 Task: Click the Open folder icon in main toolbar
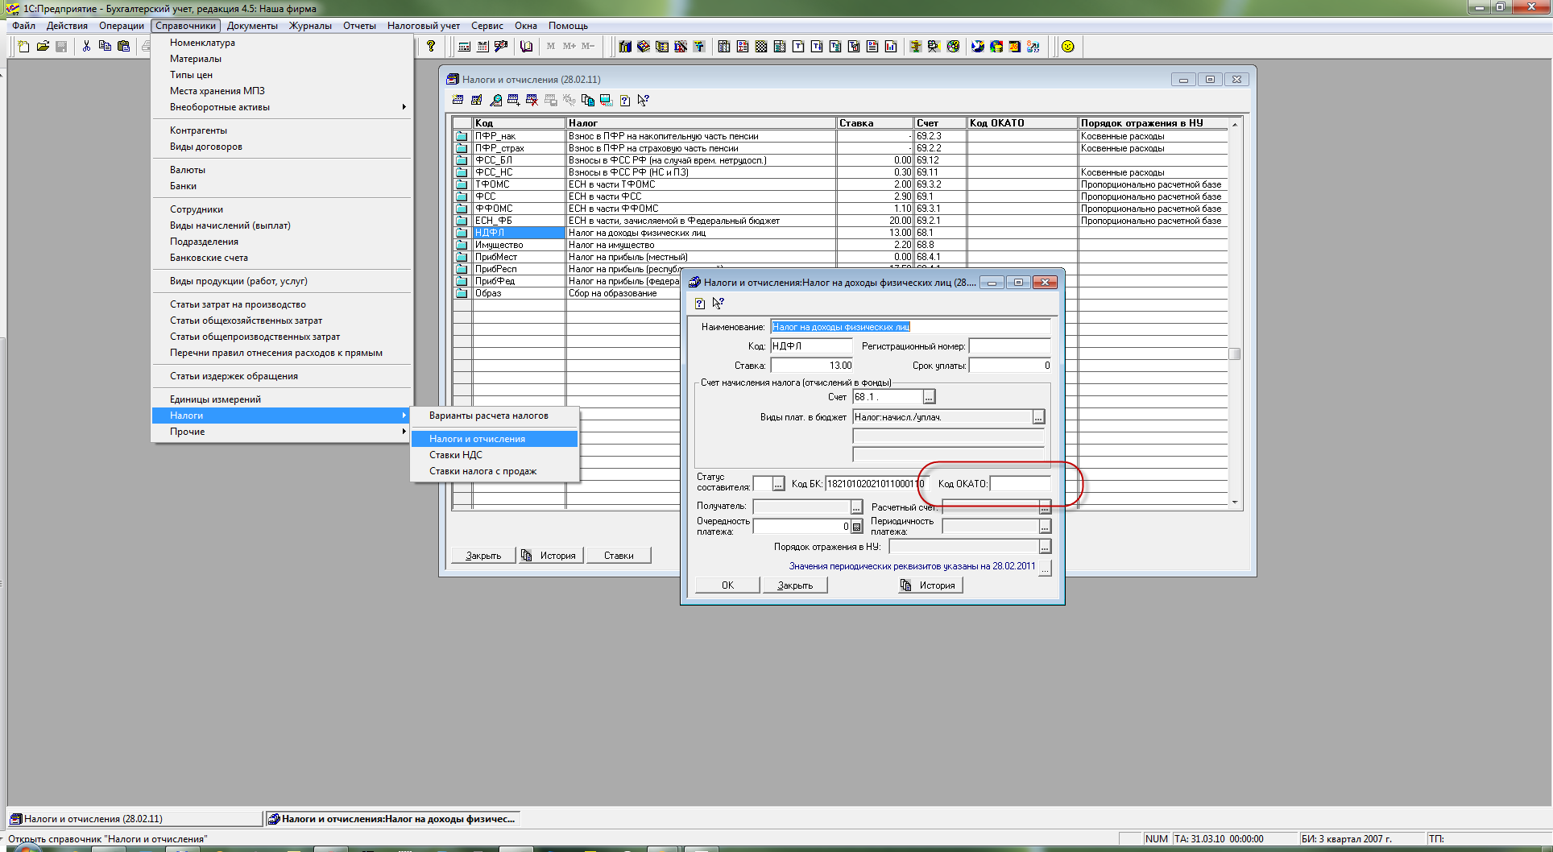point(43,47)
